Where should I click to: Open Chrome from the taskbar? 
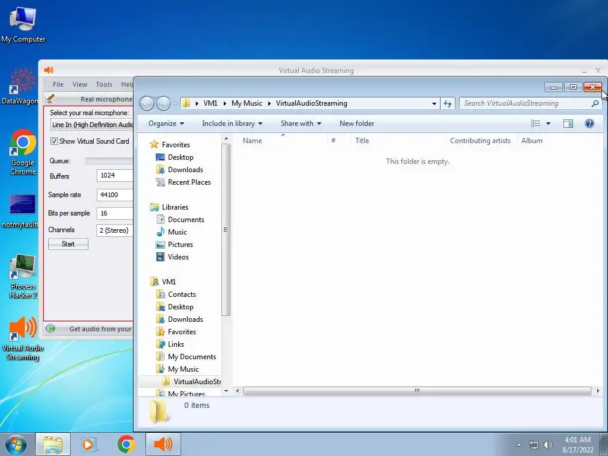pos(126,444)
